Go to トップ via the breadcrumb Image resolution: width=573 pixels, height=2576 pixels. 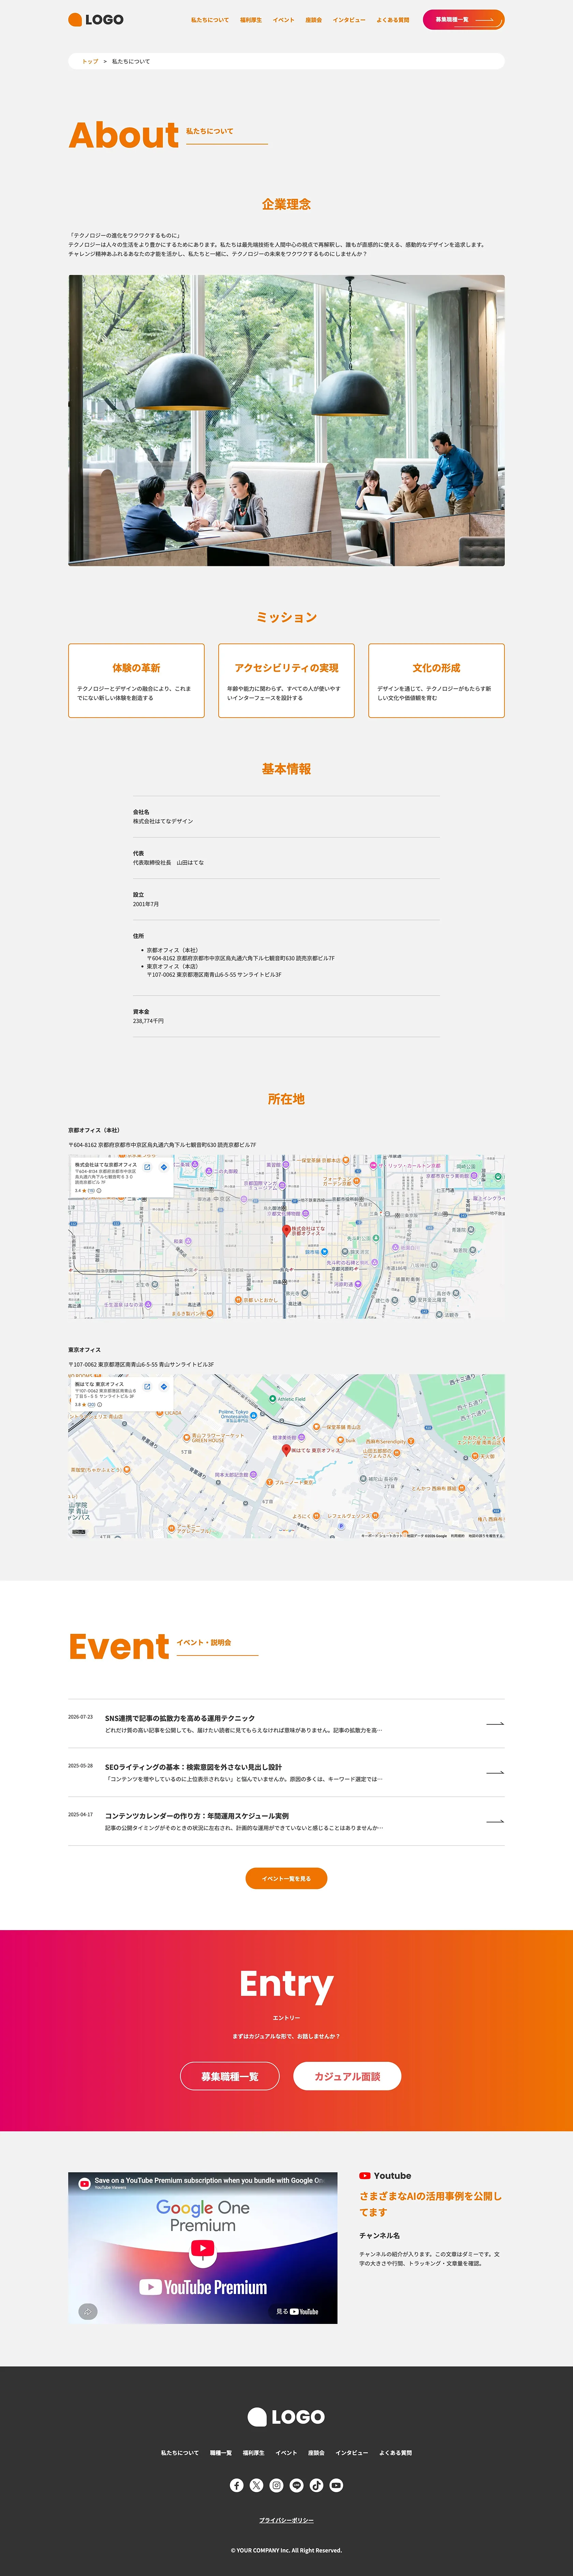point(90,61)
